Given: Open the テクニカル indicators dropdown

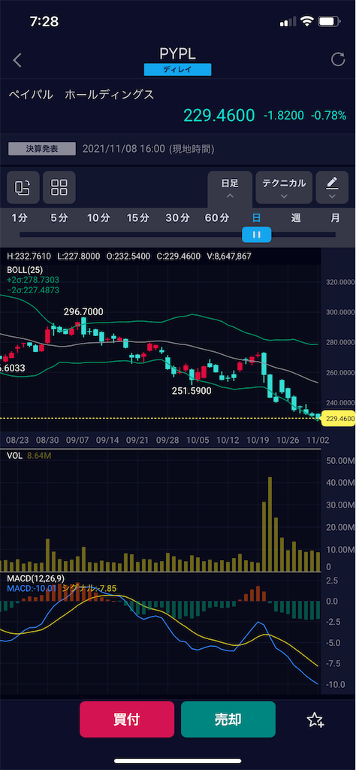Looking at the screenshot, I should 284,187.
